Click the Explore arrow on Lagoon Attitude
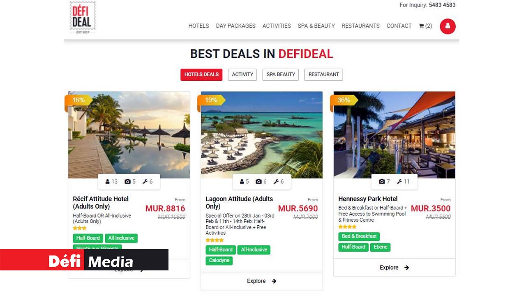This screenshot has width=526, height=295. (x=274, y=281)
